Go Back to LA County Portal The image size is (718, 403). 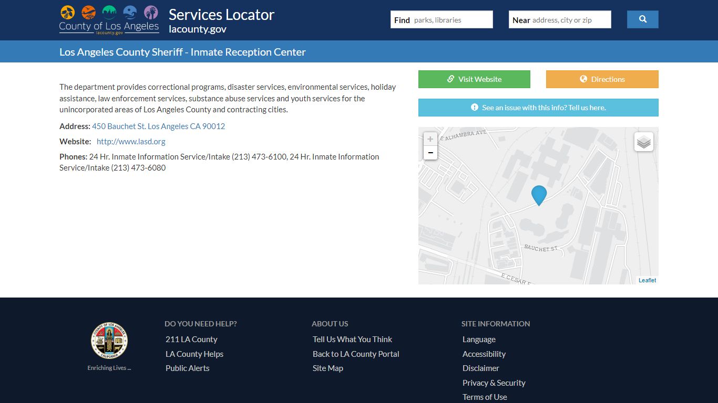point(356,354)
